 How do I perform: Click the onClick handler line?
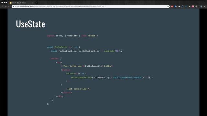(x=76, y=74)
